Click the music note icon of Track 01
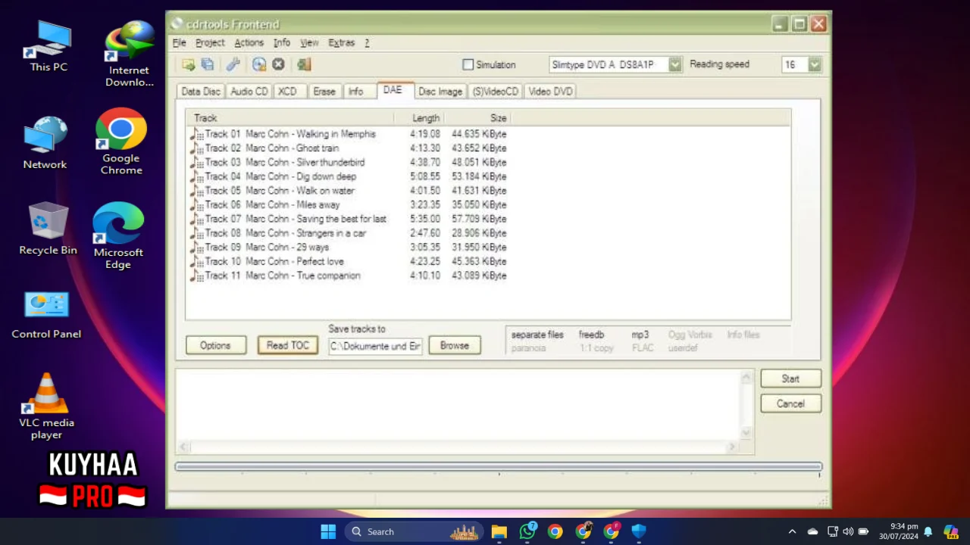The image size is (970, 545). (196, 134)
